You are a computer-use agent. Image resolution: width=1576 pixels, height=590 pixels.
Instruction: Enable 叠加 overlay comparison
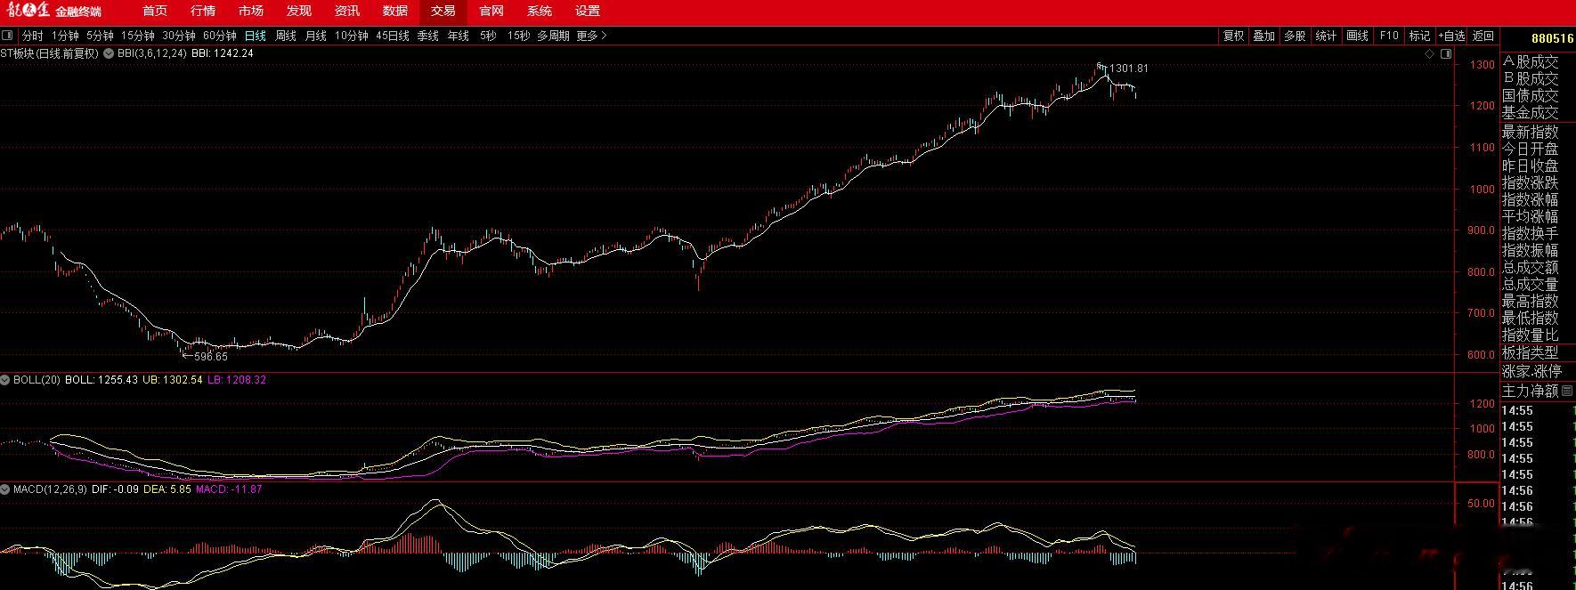tap(1263, 36)
